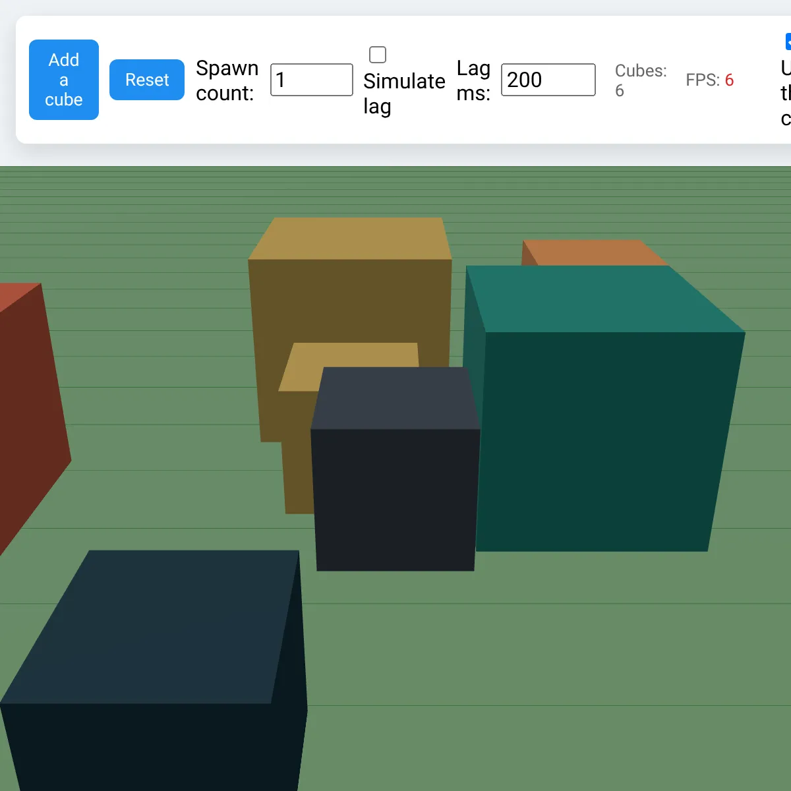Click the red FPS value
The width and height of the screenshot is (791, 791).
point(729,80)
